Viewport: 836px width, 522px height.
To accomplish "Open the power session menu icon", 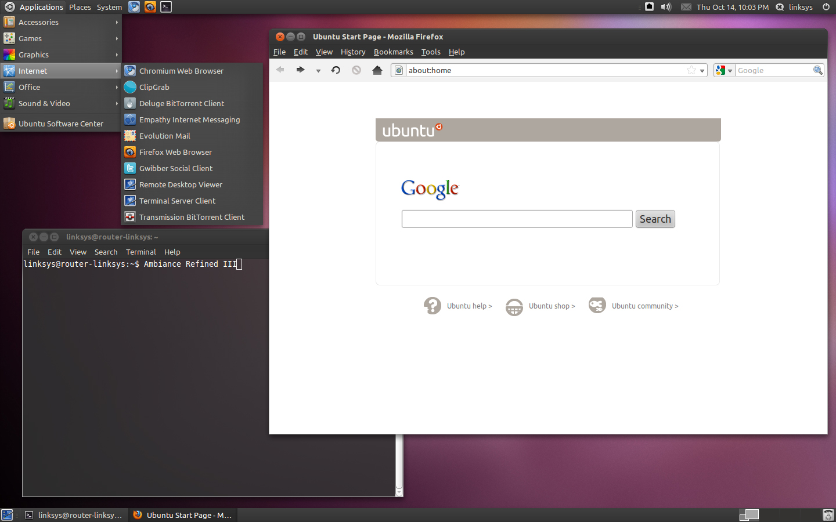I will [826, 7].
